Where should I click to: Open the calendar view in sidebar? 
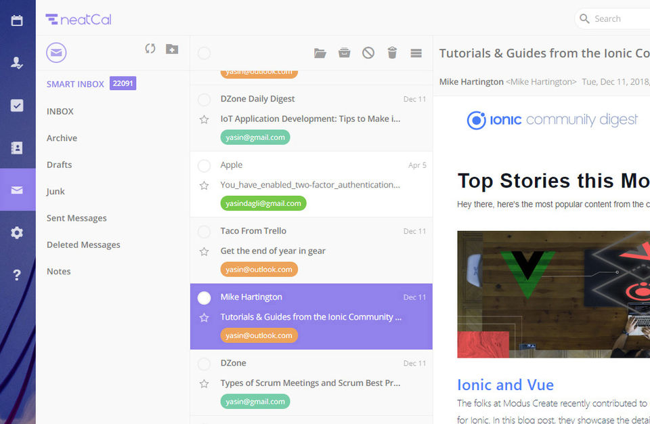coord(17,20)
